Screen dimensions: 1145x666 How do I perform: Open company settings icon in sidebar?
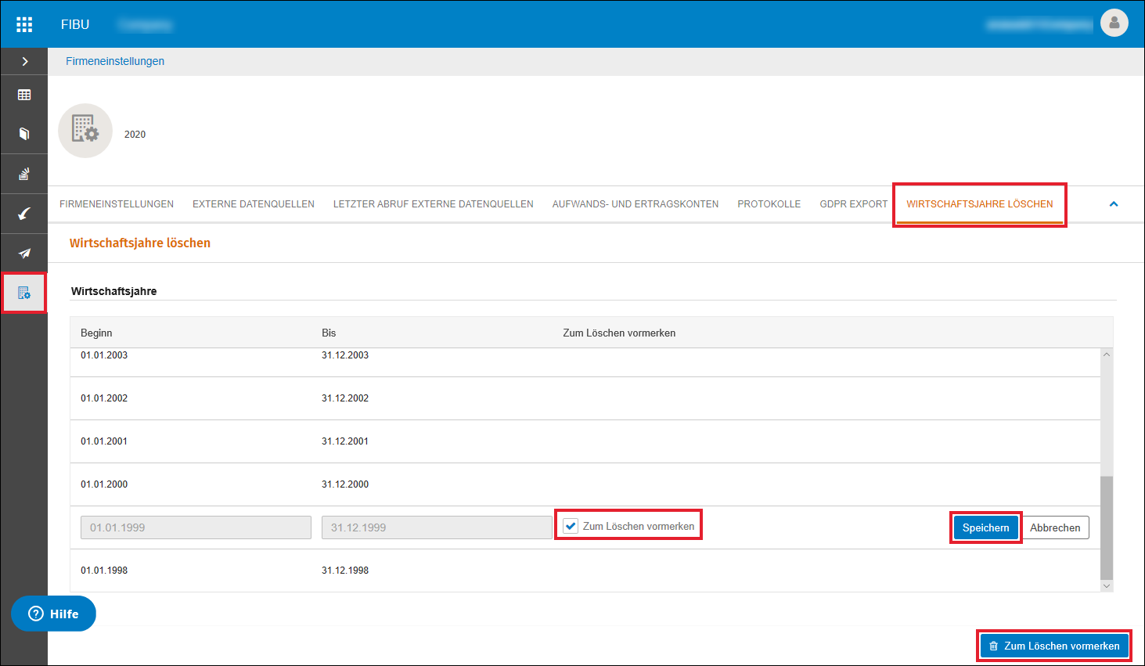(24, 293)
